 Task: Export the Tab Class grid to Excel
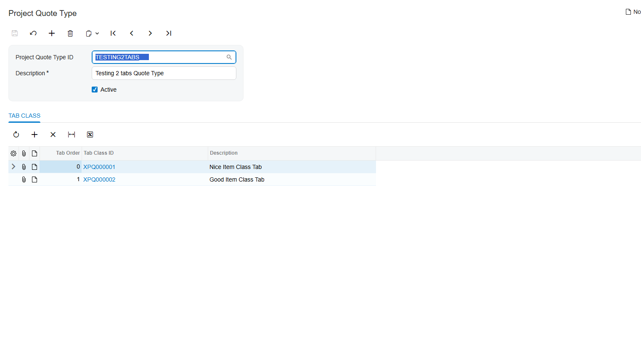point(90,135)
